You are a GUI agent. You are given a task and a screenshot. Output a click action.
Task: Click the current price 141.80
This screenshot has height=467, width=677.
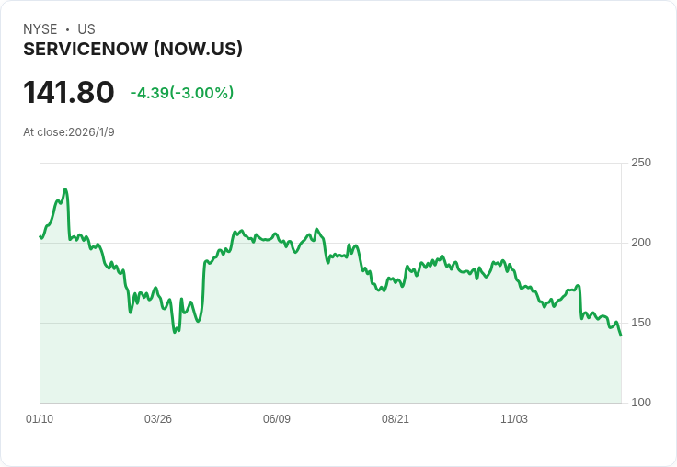pos(69,92)
